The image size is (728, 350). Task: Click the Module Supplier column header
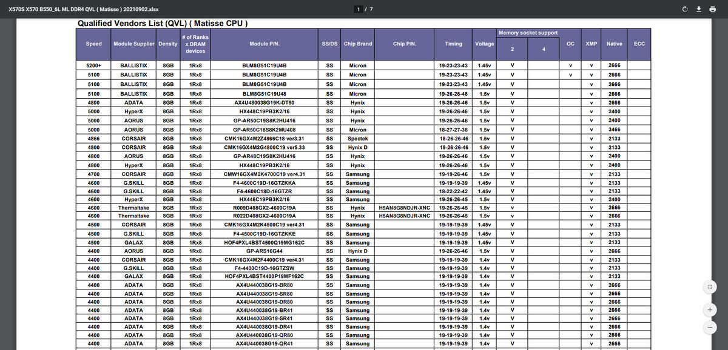pyautogui.click(x=133, y=44)
